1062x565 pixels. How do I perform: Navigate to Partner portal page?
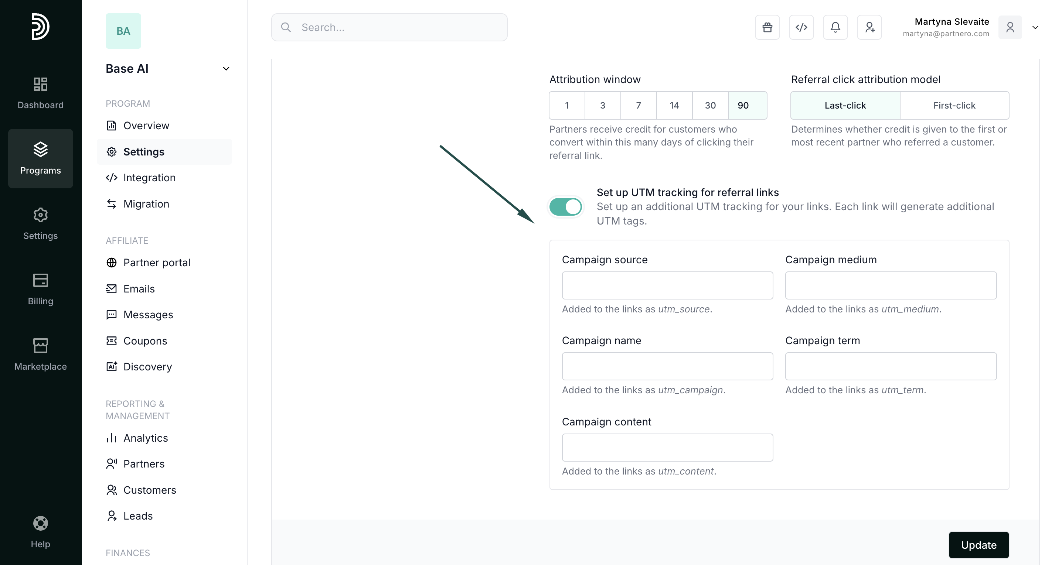[157, 263]
